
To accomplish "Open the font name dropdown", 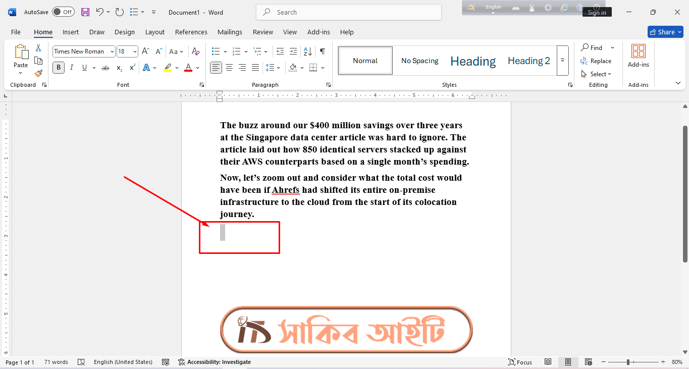I will (112, 51).
